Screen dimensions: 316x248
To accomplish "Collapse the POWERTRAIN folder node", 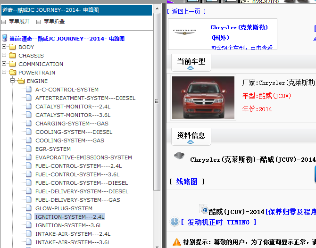I will coord(4,72).
